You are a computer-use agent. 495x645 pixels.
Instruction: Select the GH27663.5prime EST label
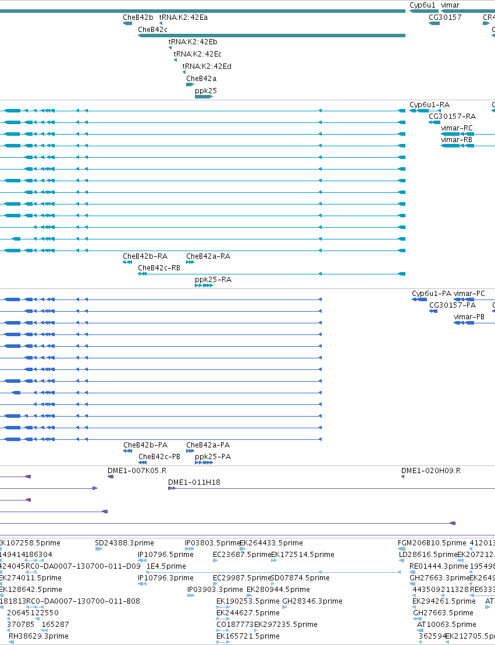(443, 613)
